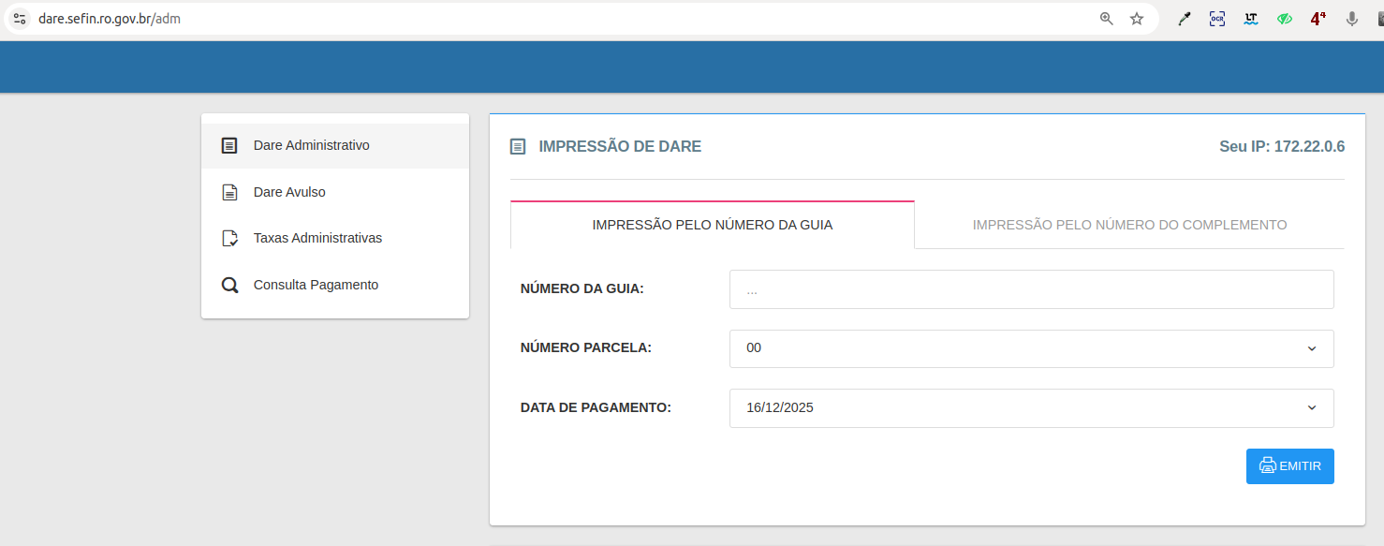Viewport: 1384px width, 546px height.
Task: Click the green crossed-eye extension icon
Action: coord(1285,19)
